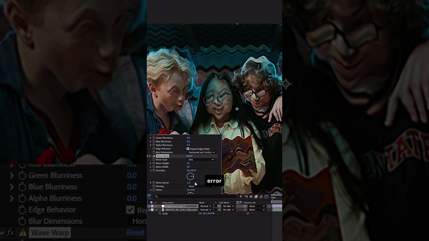Toggle the Scale property stopwatch
429x241 pixels.
(160, 214)
